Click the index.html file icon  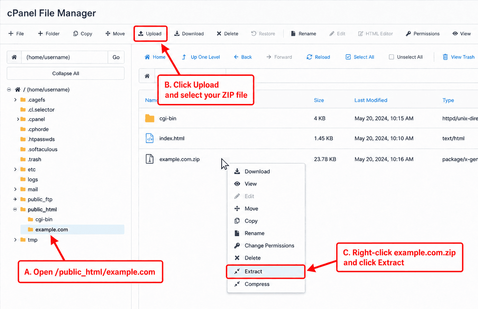(150, 138)
